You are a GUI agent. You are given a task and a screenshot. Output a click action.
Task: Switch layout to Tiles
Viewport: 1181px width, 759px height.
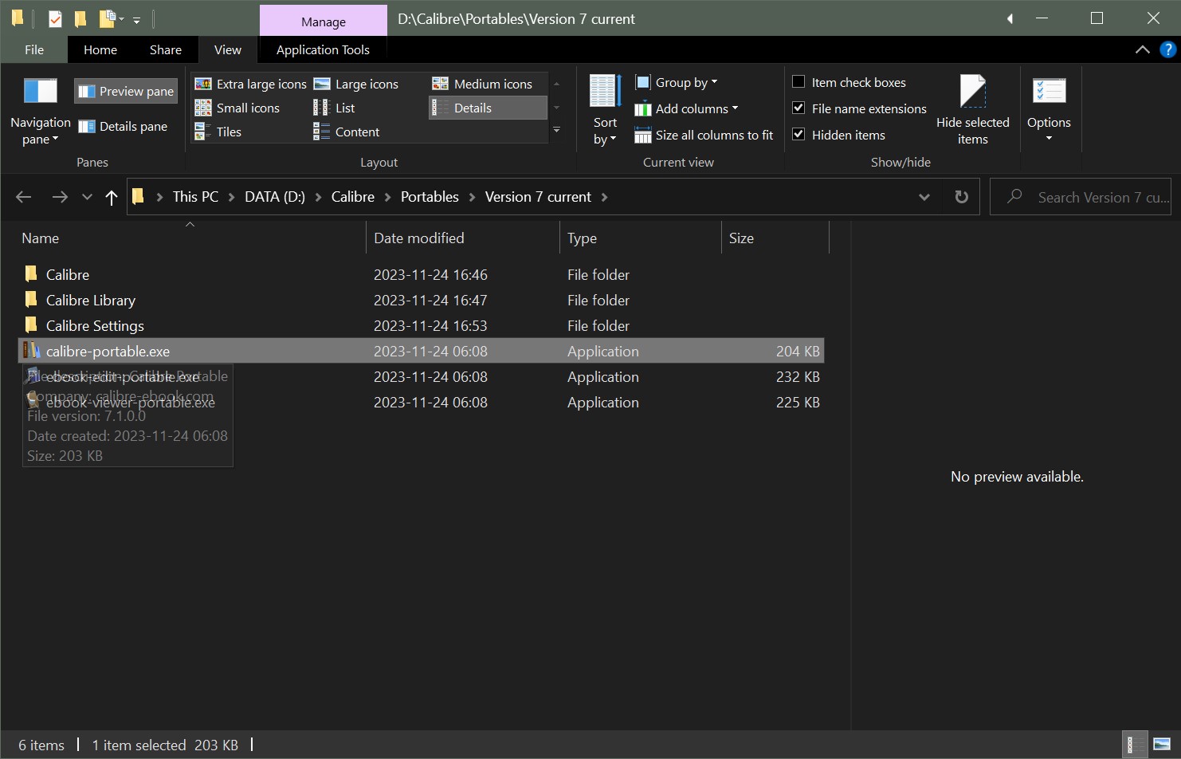click(x=218, y=132)
